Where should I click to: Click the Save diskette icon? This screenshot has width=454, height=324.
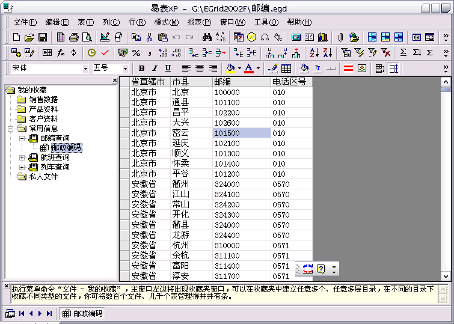tap(43, 37)
